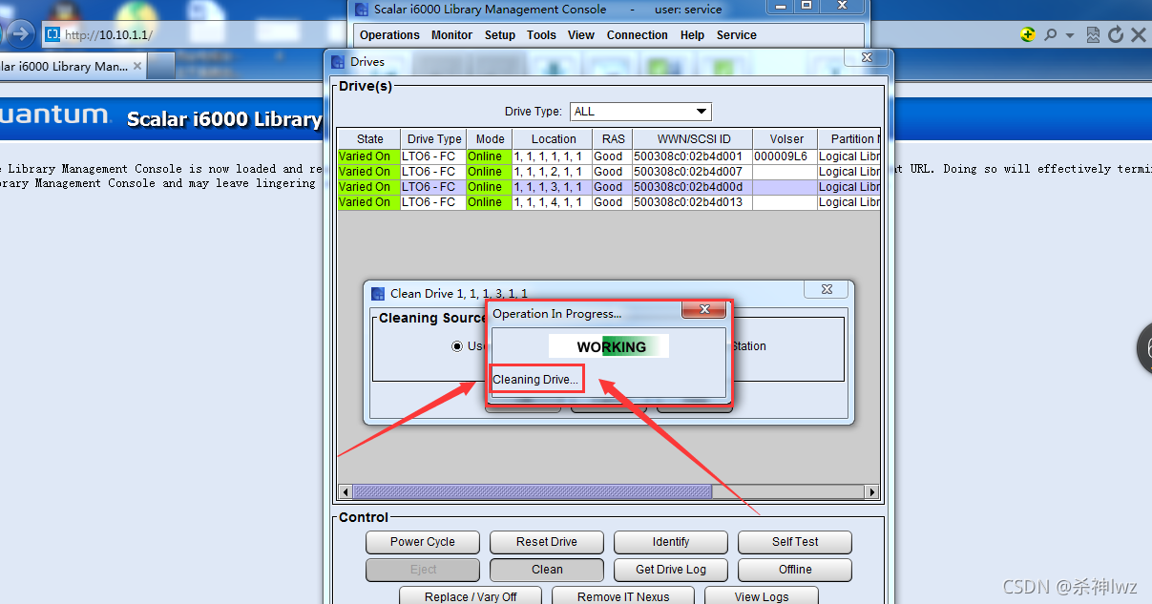1152x604 pixels.
Task: Select drive row with WWN 500308c0:02b4d001
Action: [608, 156]
